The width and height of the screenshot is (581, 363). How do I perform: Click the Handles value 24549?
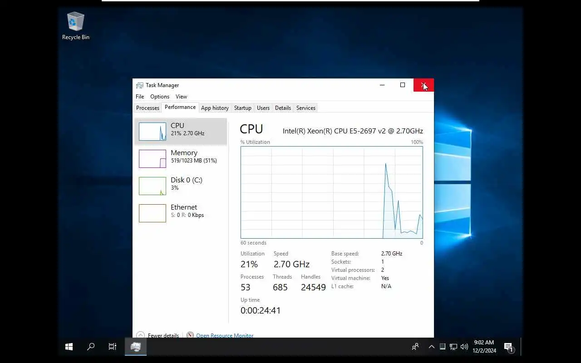[313, 287]
